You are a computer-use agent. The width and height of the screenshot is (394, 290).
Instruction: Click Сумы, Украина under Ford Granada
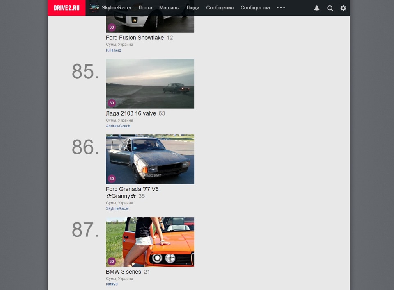[119, 203]
